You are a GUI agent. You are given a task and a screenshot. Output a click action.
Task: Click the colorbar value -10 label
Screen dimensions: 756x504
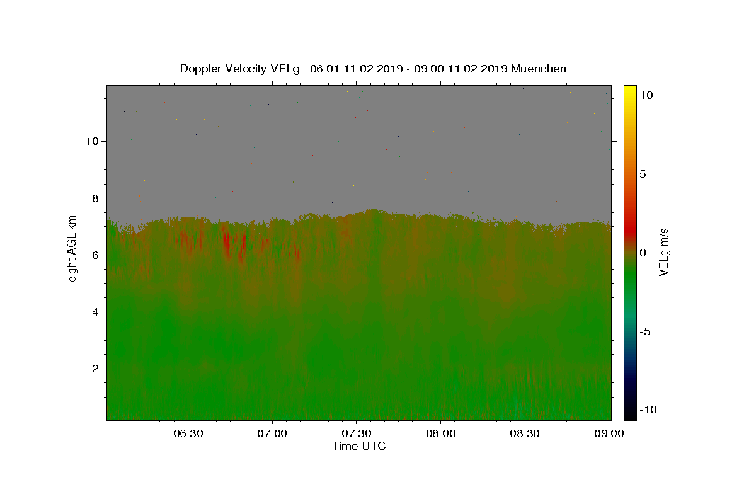[648, 409]
